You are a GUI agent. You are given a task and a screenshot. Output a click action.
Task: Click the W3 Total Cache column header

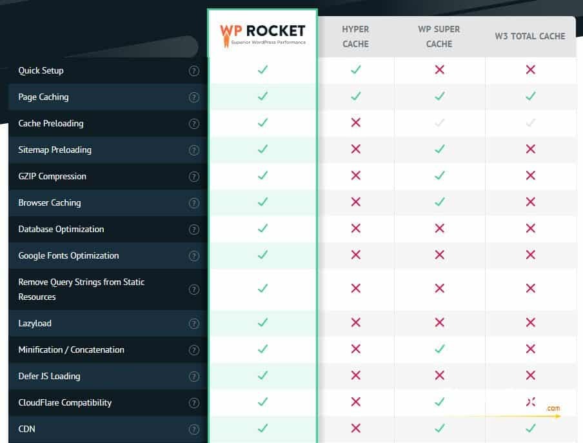530,36
